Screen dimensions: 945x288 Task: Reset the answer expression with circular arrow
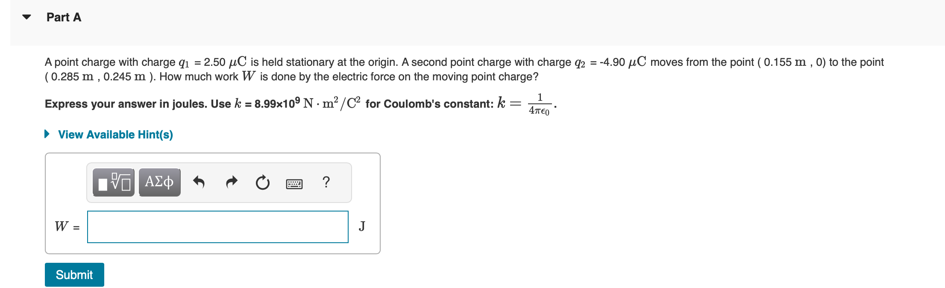tap(262, 182)
